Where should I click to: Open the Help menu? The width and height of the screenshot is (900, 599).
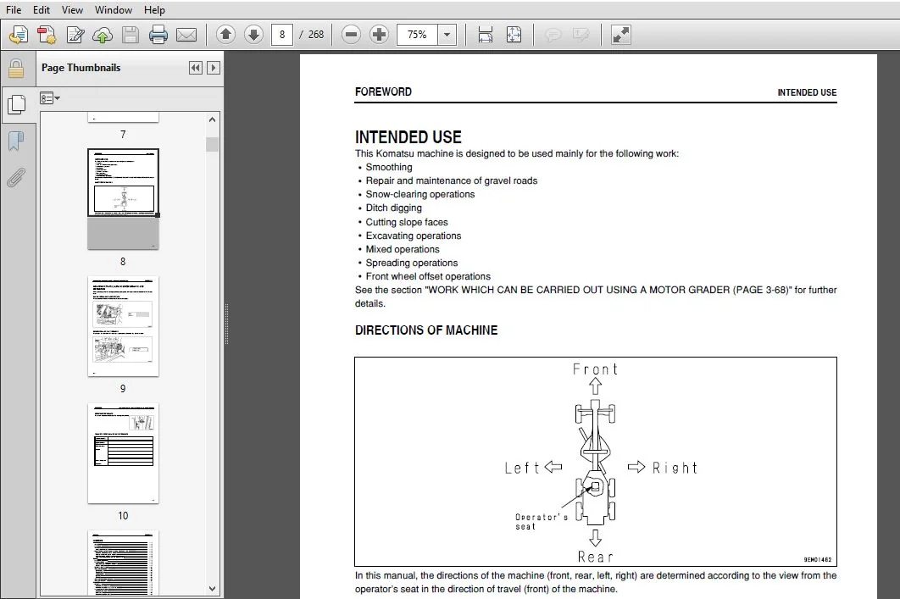coord(154,10)
